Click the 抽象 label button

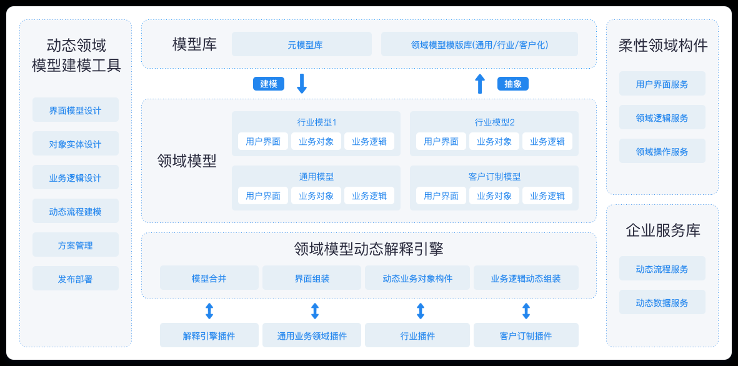[x=513, y=84]
